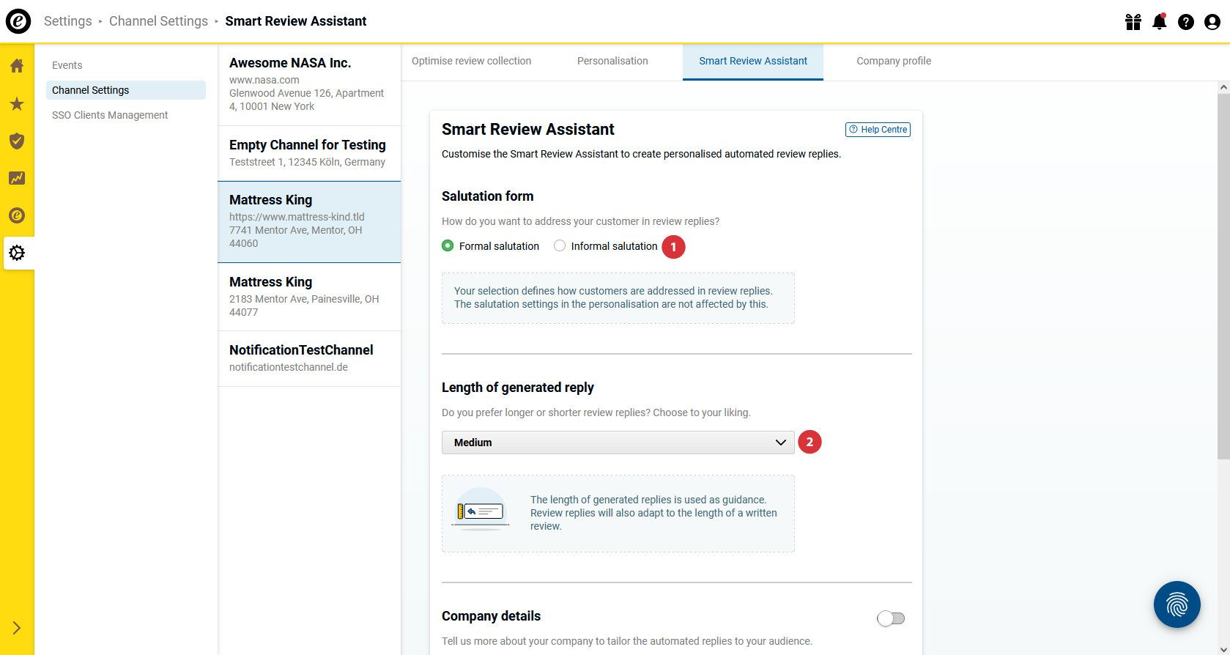Open the help question mark icon
The image size is (1230, 655).
click(x=1186, y=22)
